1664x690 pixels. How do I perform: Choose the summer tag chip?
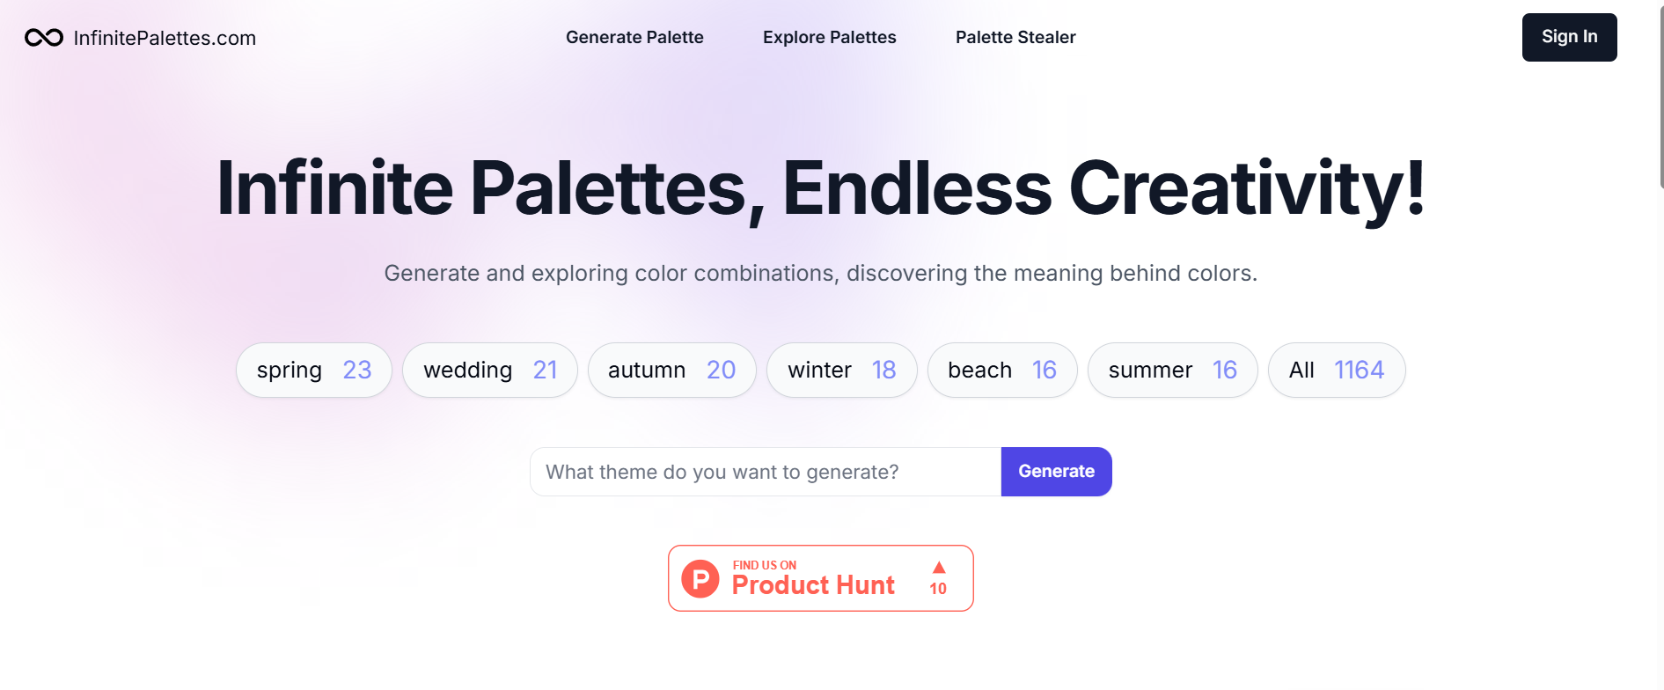[1173, 370]
